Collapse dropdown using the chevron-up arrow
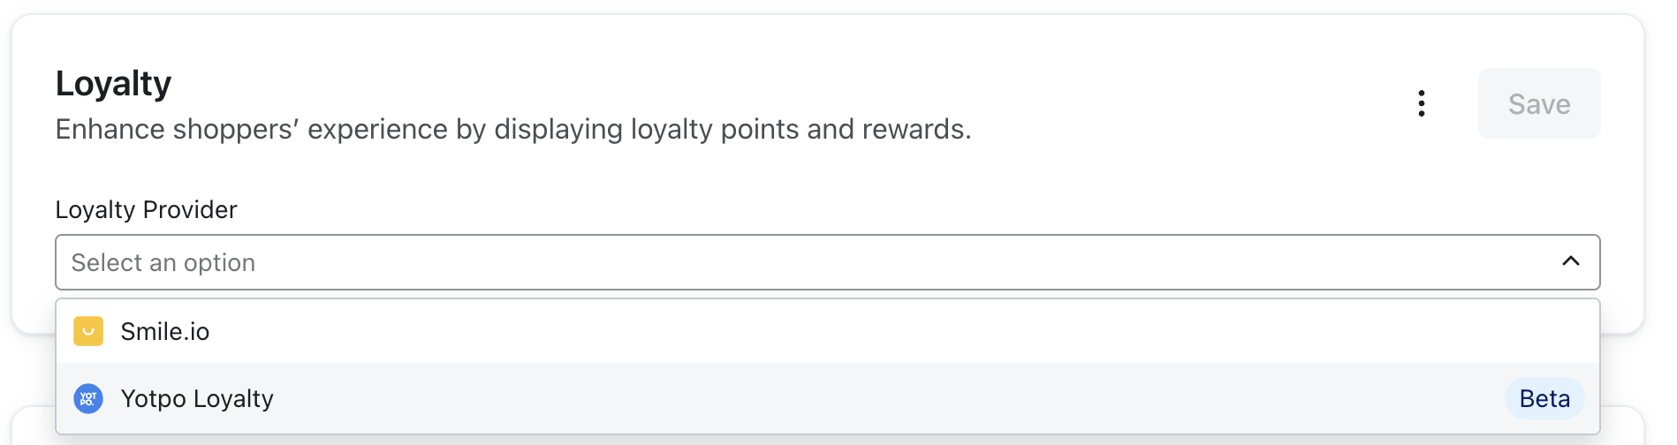The image size is (1677, 445). point(1570,261)
